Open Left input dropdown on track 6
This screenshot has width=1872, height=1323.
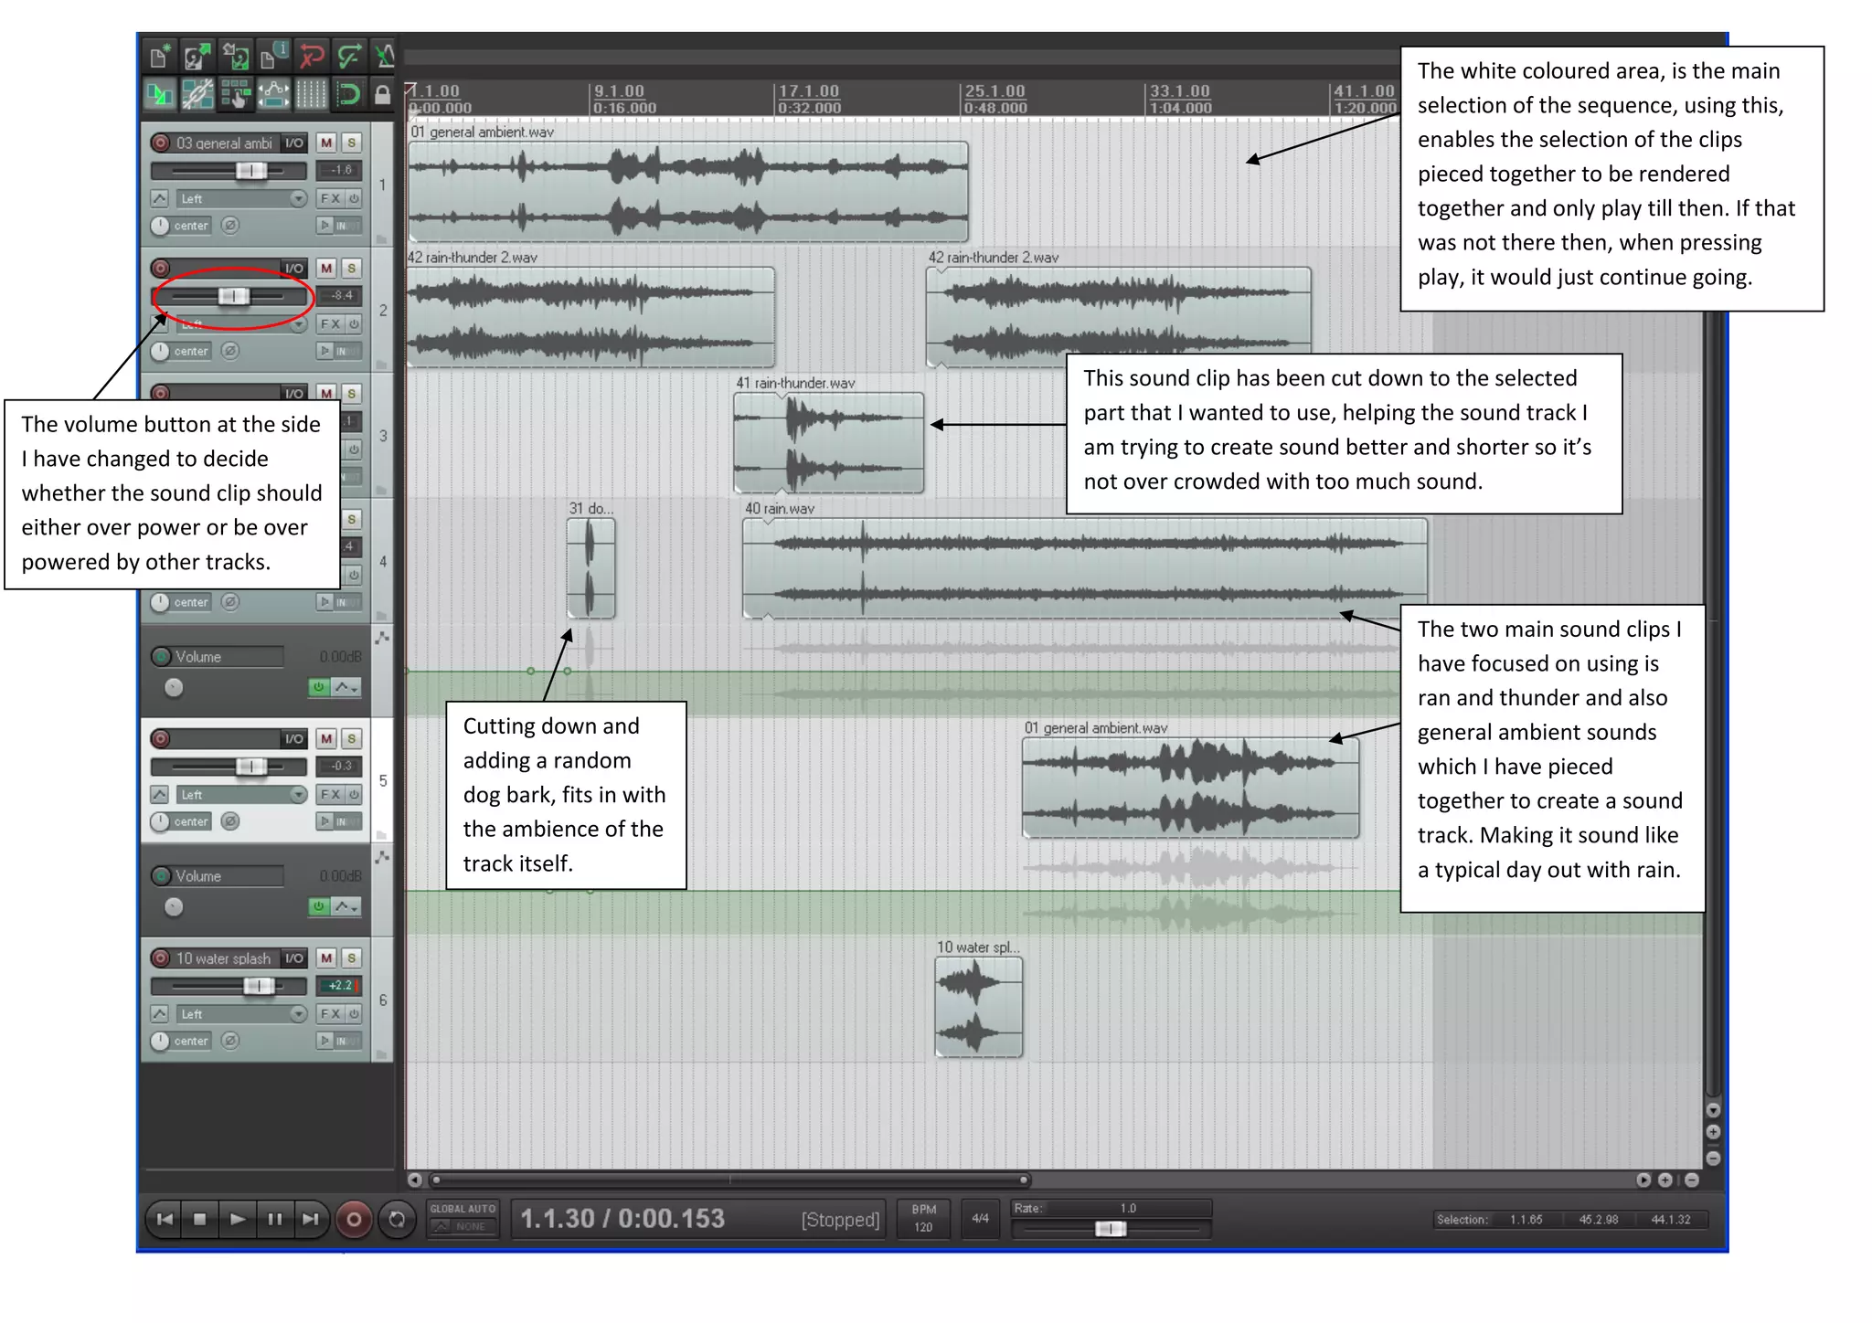(298, 1014)
